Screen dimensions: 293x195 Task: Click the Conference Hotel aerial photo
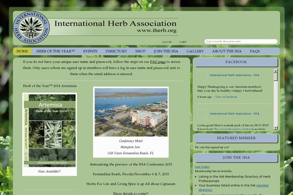(131, 112)
